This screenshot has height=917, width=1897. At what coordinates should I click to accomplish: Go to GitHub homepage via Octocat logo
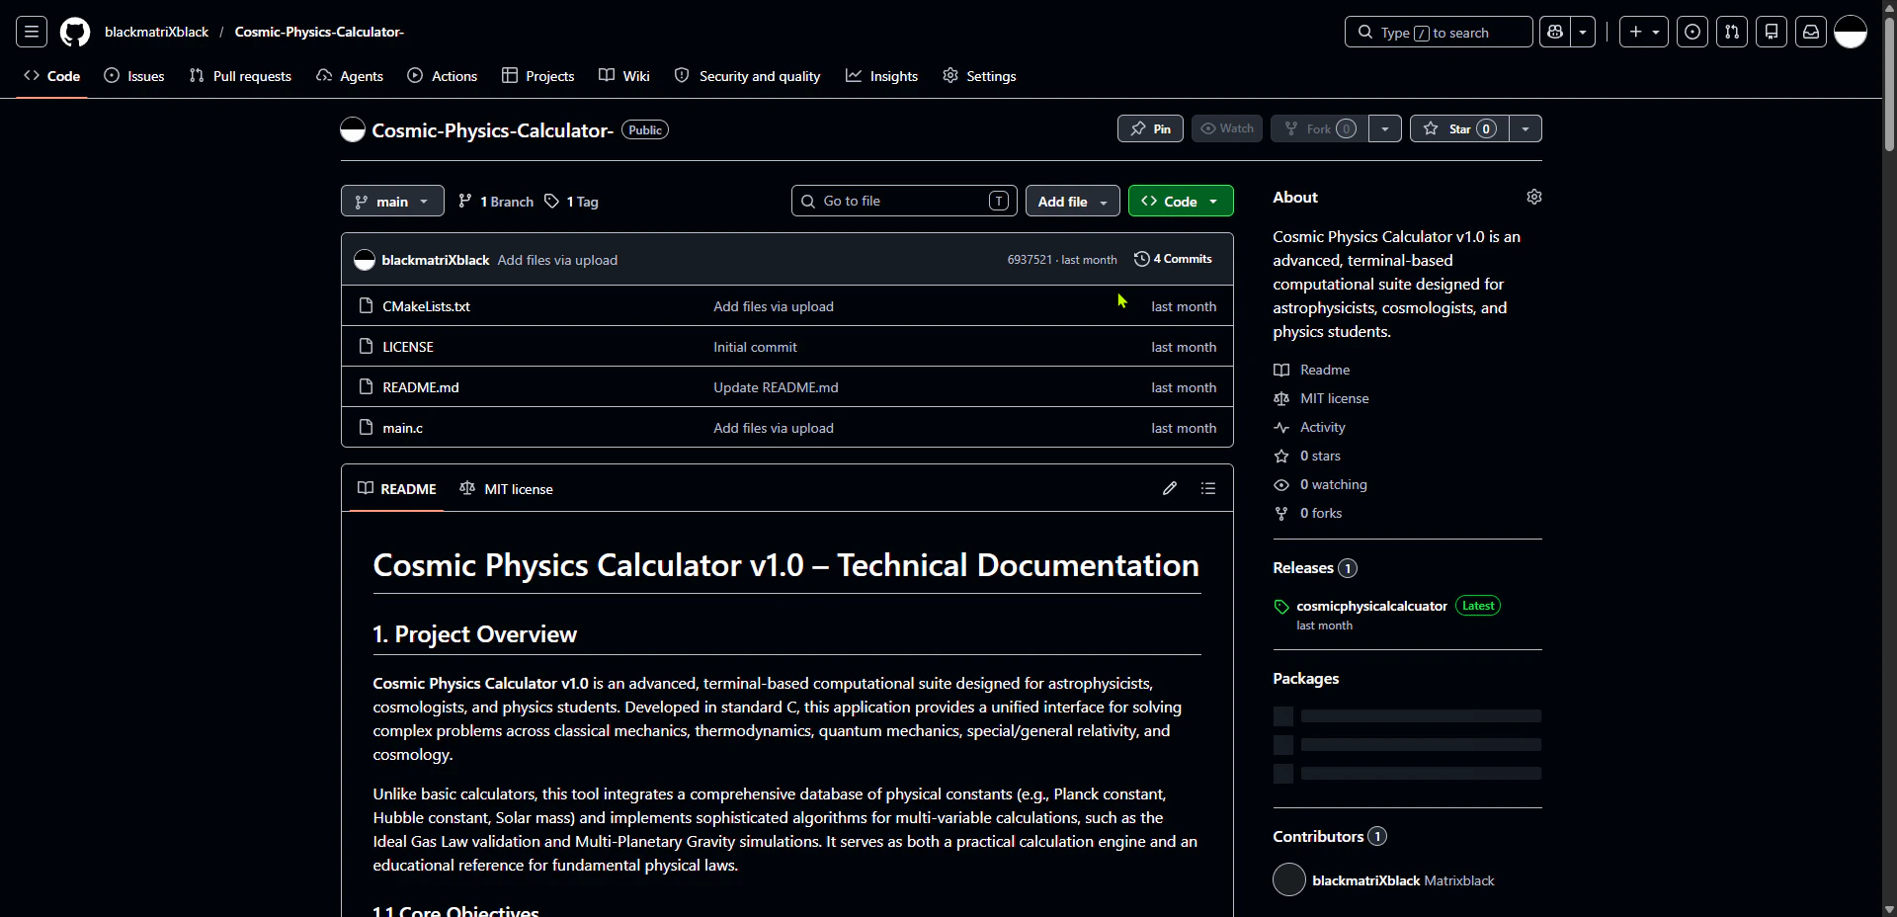[x=75, y=32]
